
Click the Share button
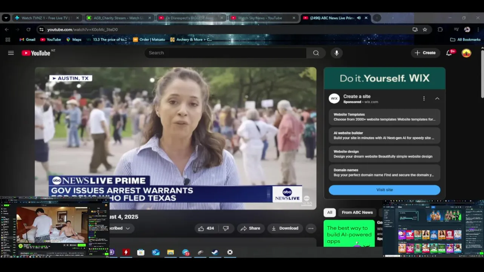point(250,228)
